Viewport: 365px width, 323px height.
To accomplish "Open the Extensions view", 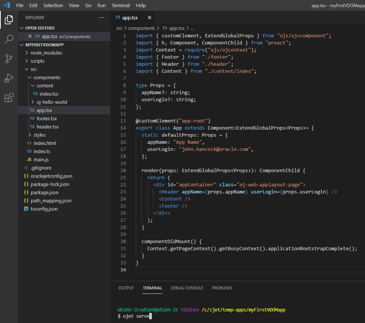I will 9,98.
